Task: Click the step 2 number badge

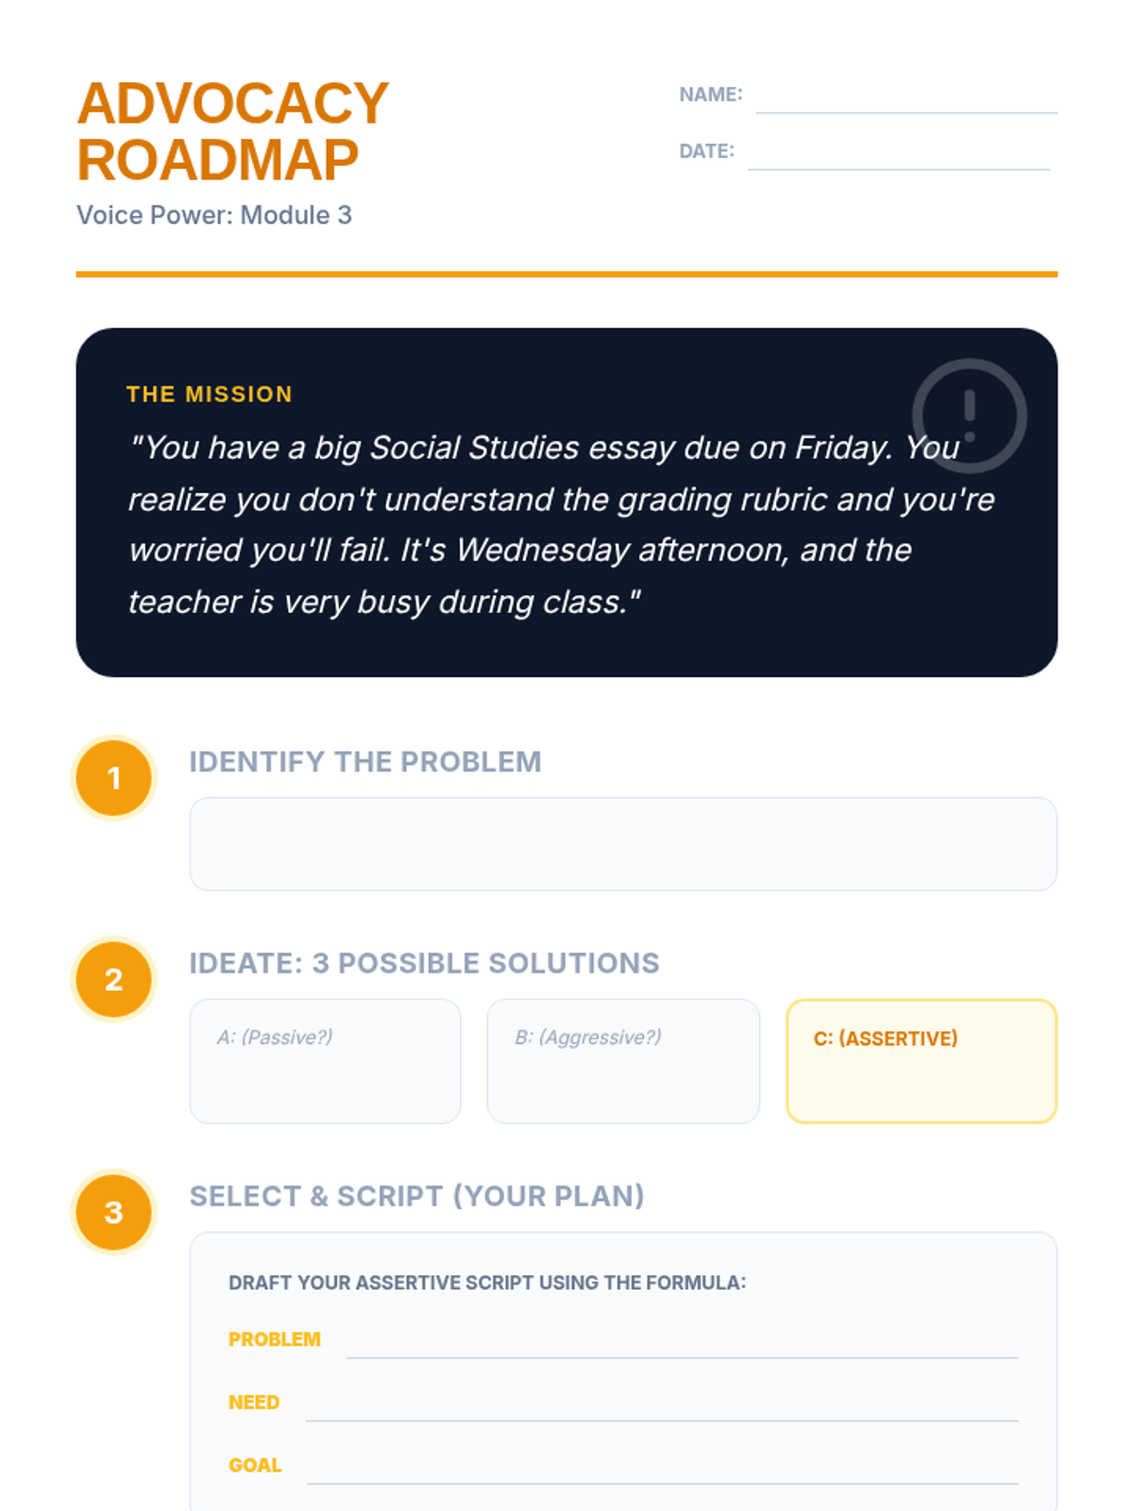Action: tap(114, 980)
